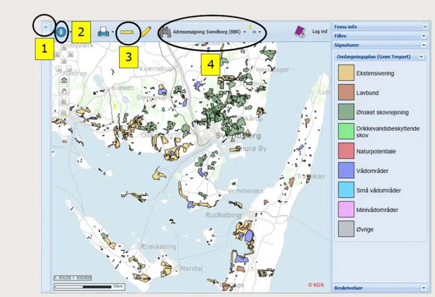Select the pan hand tool

pos(64,90)
